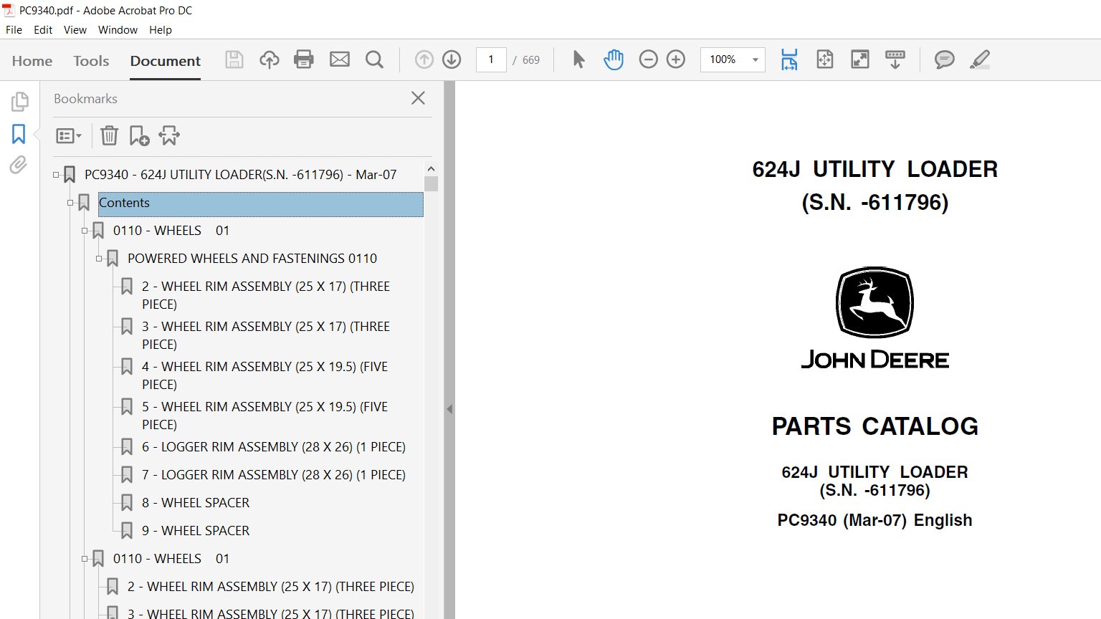Close the Bookmarks panel
Screen dimensions: 1101x619
point(419,98)
